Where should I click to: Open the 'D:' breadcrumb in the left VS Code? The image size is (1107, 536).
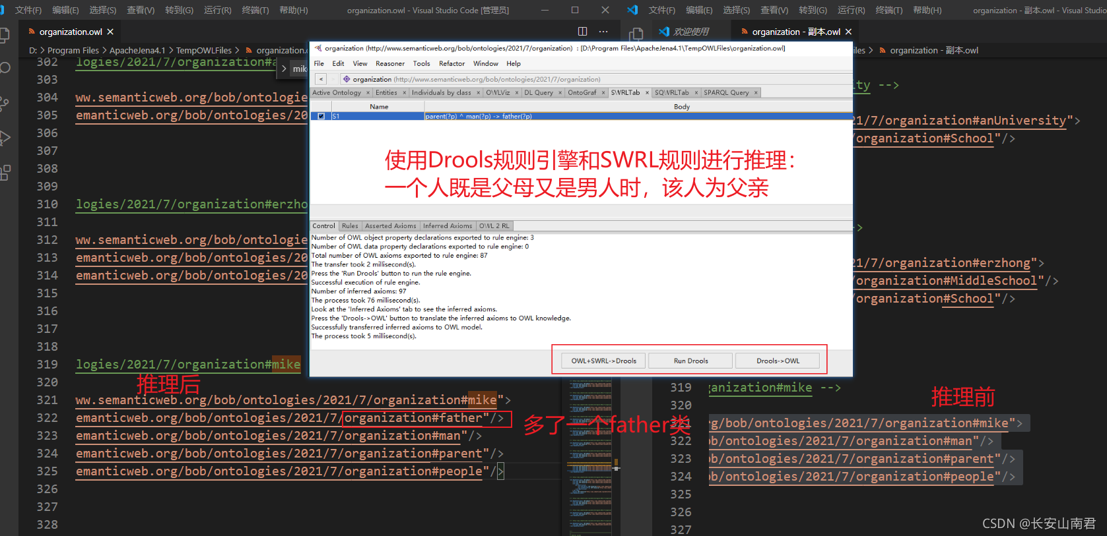(x=33, y=50)
